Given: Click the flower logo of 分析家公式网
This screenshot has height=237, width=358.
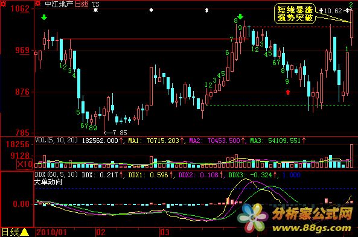Looking at the screenshot, I should [x=253, y=217].
